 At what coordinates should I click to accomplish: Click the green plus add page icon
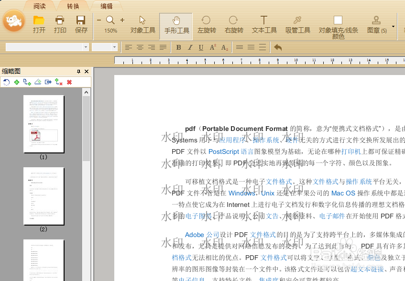tap(17, 82)
